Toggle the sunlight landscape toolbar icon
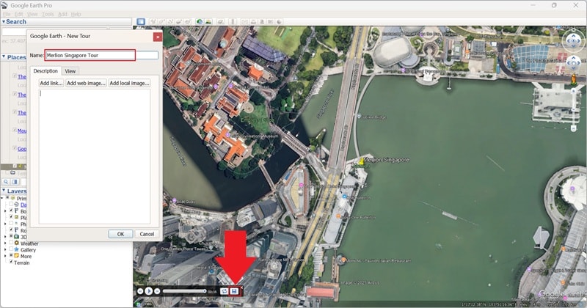 208,22
